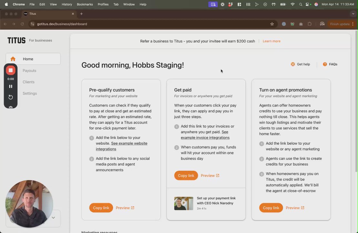
Task: Click the Get help lifebuoy icon
Action: 293,64
